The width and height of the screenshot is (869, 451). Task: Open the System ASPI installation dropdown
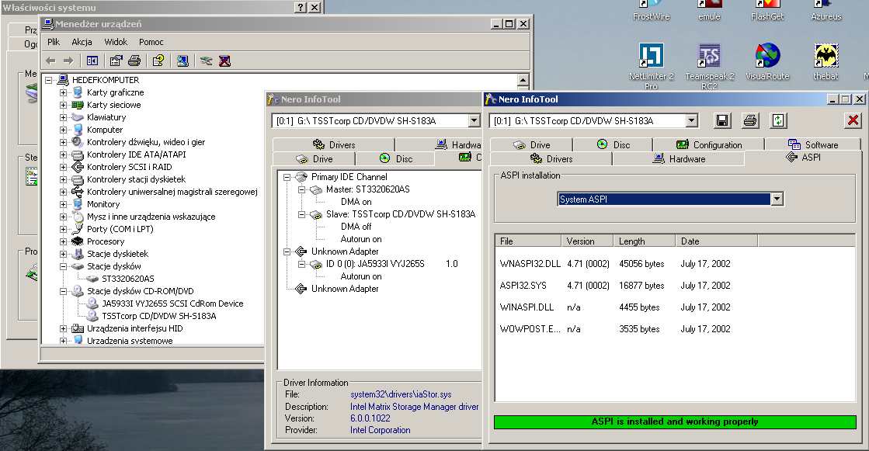[x=777, y=199]
